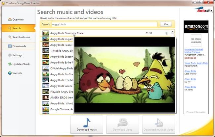This screenshot has height=137, width=215.
Task: Maximize the YouTube Song Downloader window
Action: [x=200, y=2]
